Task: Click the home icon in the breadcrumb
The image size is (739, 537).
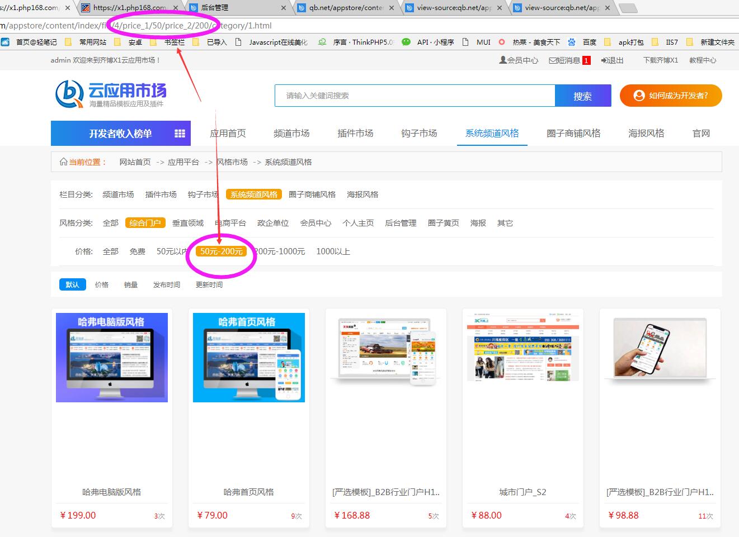Action: [x=63, y=162]
